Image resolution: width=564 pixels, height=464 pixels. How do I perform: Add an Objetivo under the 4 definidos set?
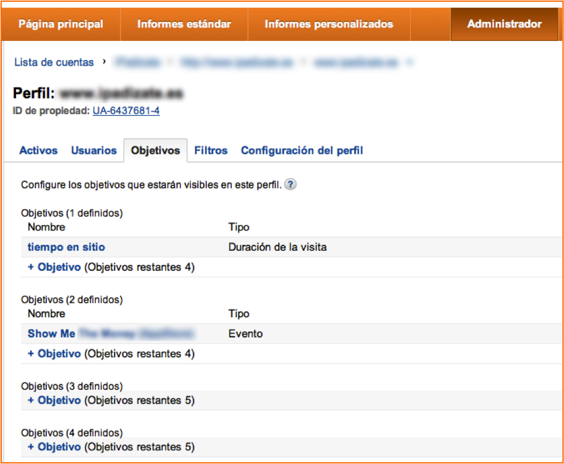pos(54,447)
